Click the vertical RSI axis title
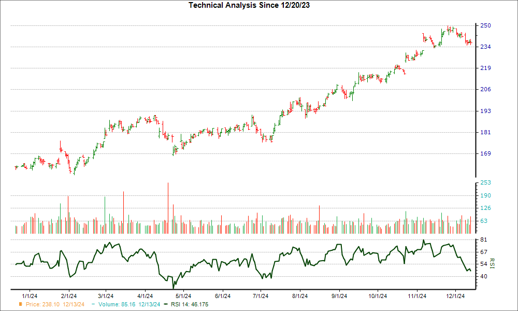The width and height of the screenshot is (518, 311). 492,264
